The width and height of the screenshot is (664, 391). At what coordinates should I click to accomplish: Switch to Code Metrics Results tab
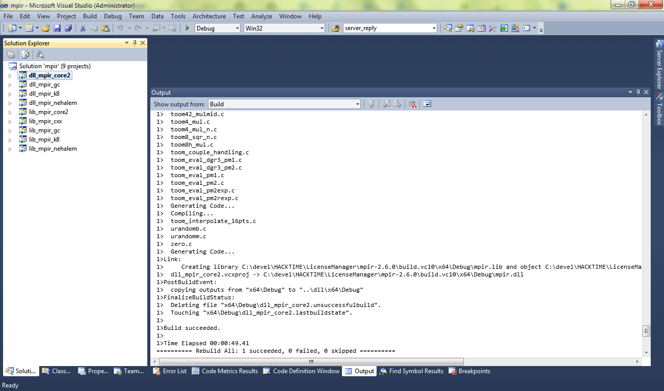pyautogui.click(x=225, y=371)
